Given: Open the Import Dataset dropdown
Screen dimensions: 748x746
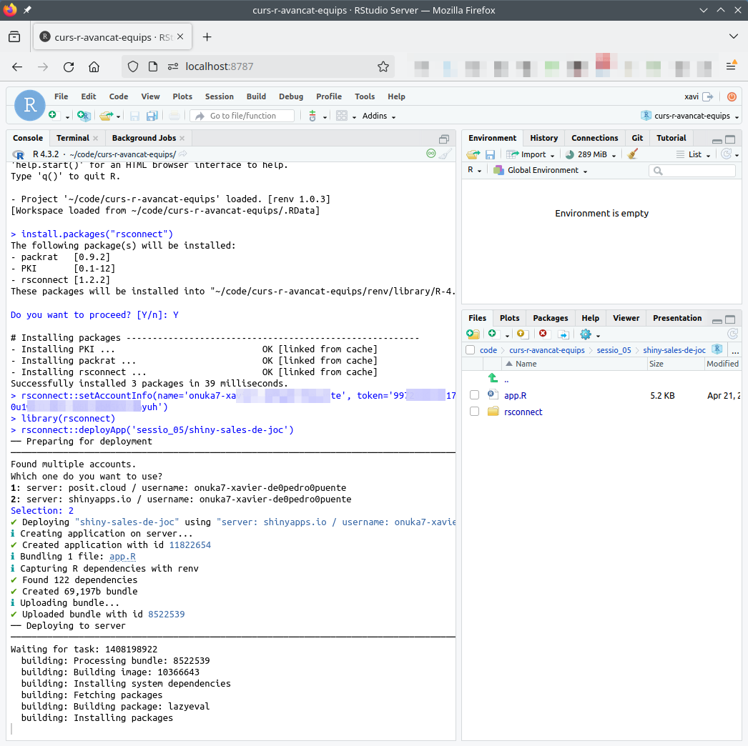Looking at the screenshot, I should pos(530,154).
